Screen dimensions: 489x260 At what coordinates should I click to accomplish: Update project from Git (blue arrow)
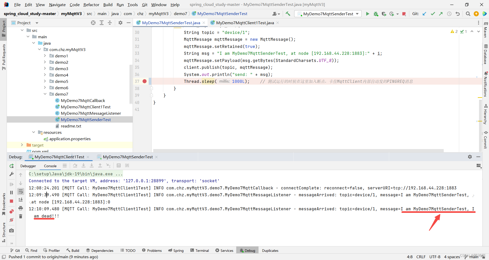tap(424, 14)
